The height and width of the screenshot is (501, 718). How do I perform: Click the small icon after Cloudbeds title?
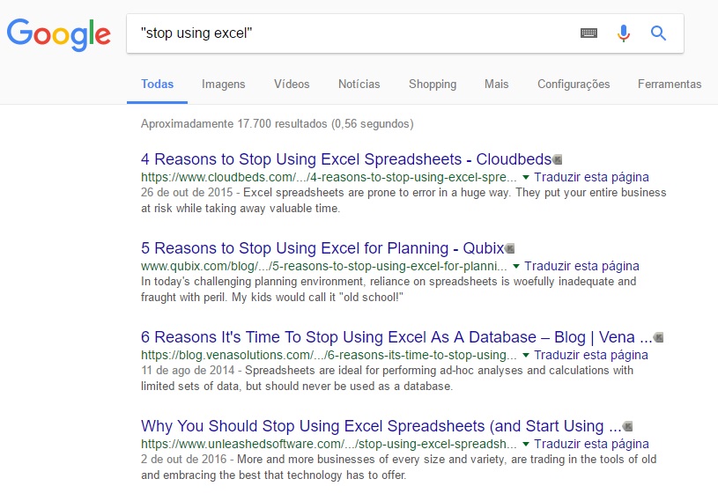(x=558, y=159)
